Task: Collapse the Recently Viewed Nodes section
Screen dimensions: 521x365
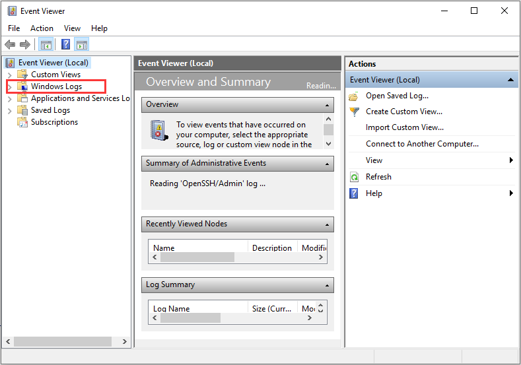Action: (327, 225)
